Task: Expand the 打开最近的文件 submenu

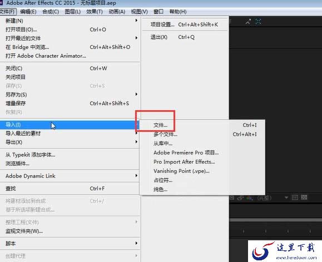Action: pos(70,38)
